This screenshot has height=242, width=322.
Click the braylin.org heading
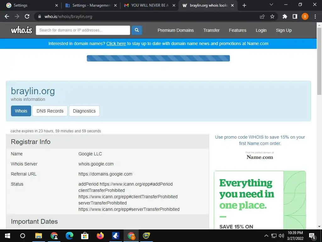coord(33,91)
